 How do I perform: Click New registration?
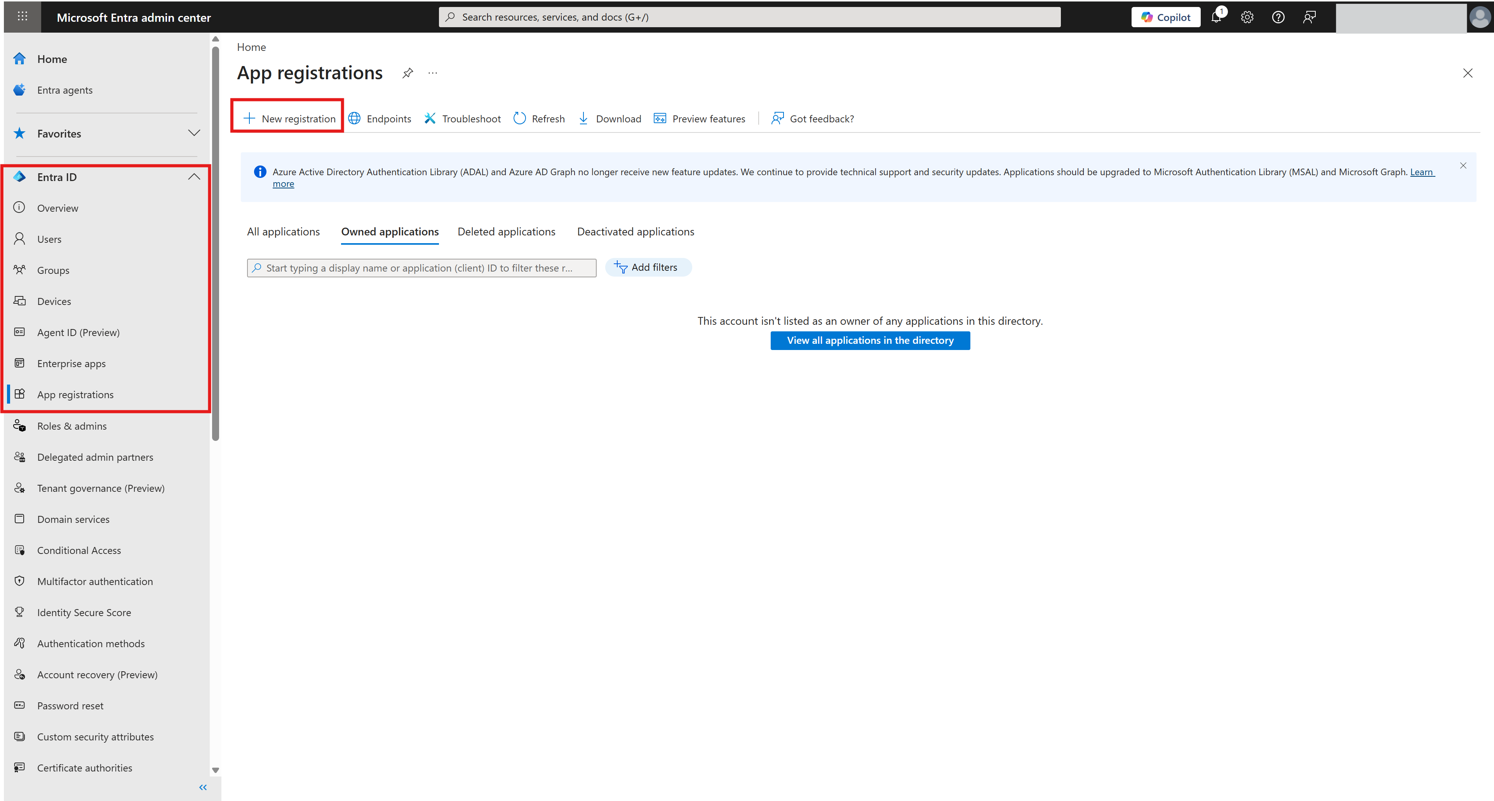click(x=289, y=118)
